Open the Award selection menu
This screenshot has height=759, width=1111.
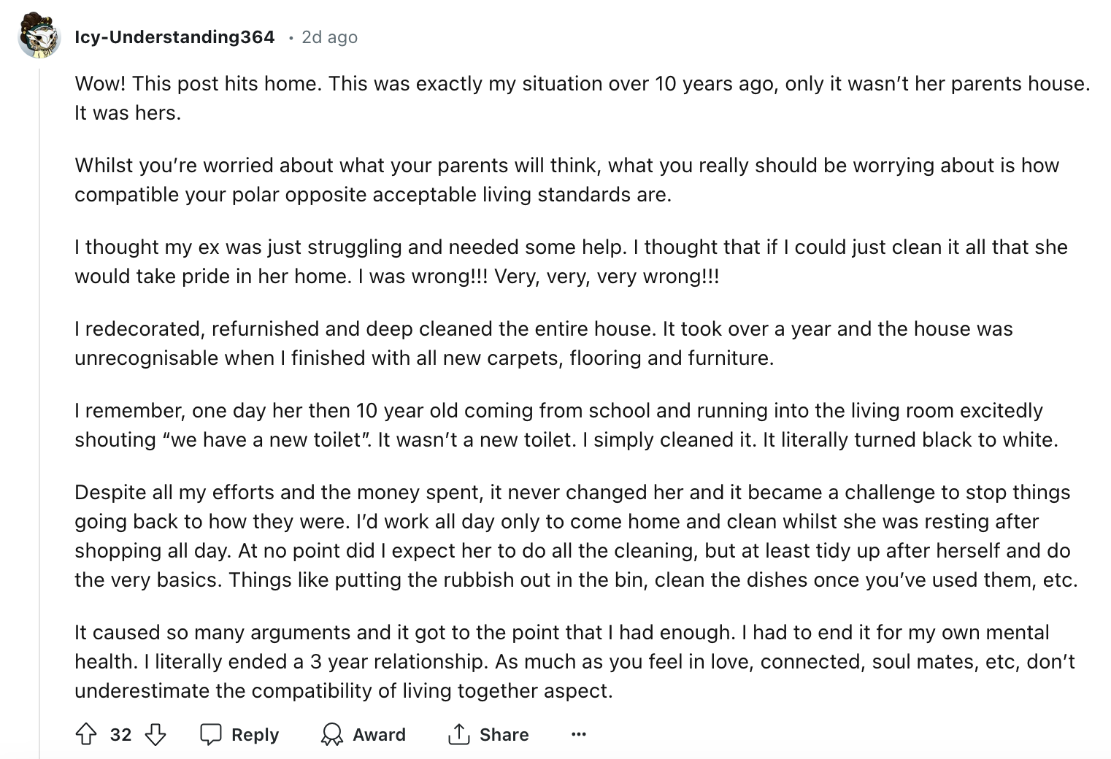coord(364,734)
